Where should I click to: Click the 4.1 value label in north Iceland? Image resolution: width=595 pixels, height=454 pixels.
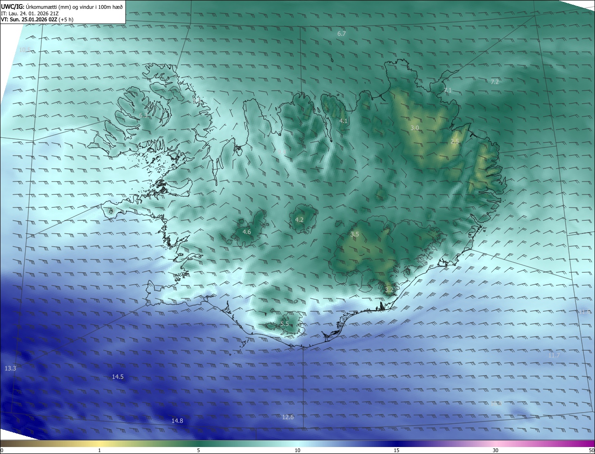(344, 121)
